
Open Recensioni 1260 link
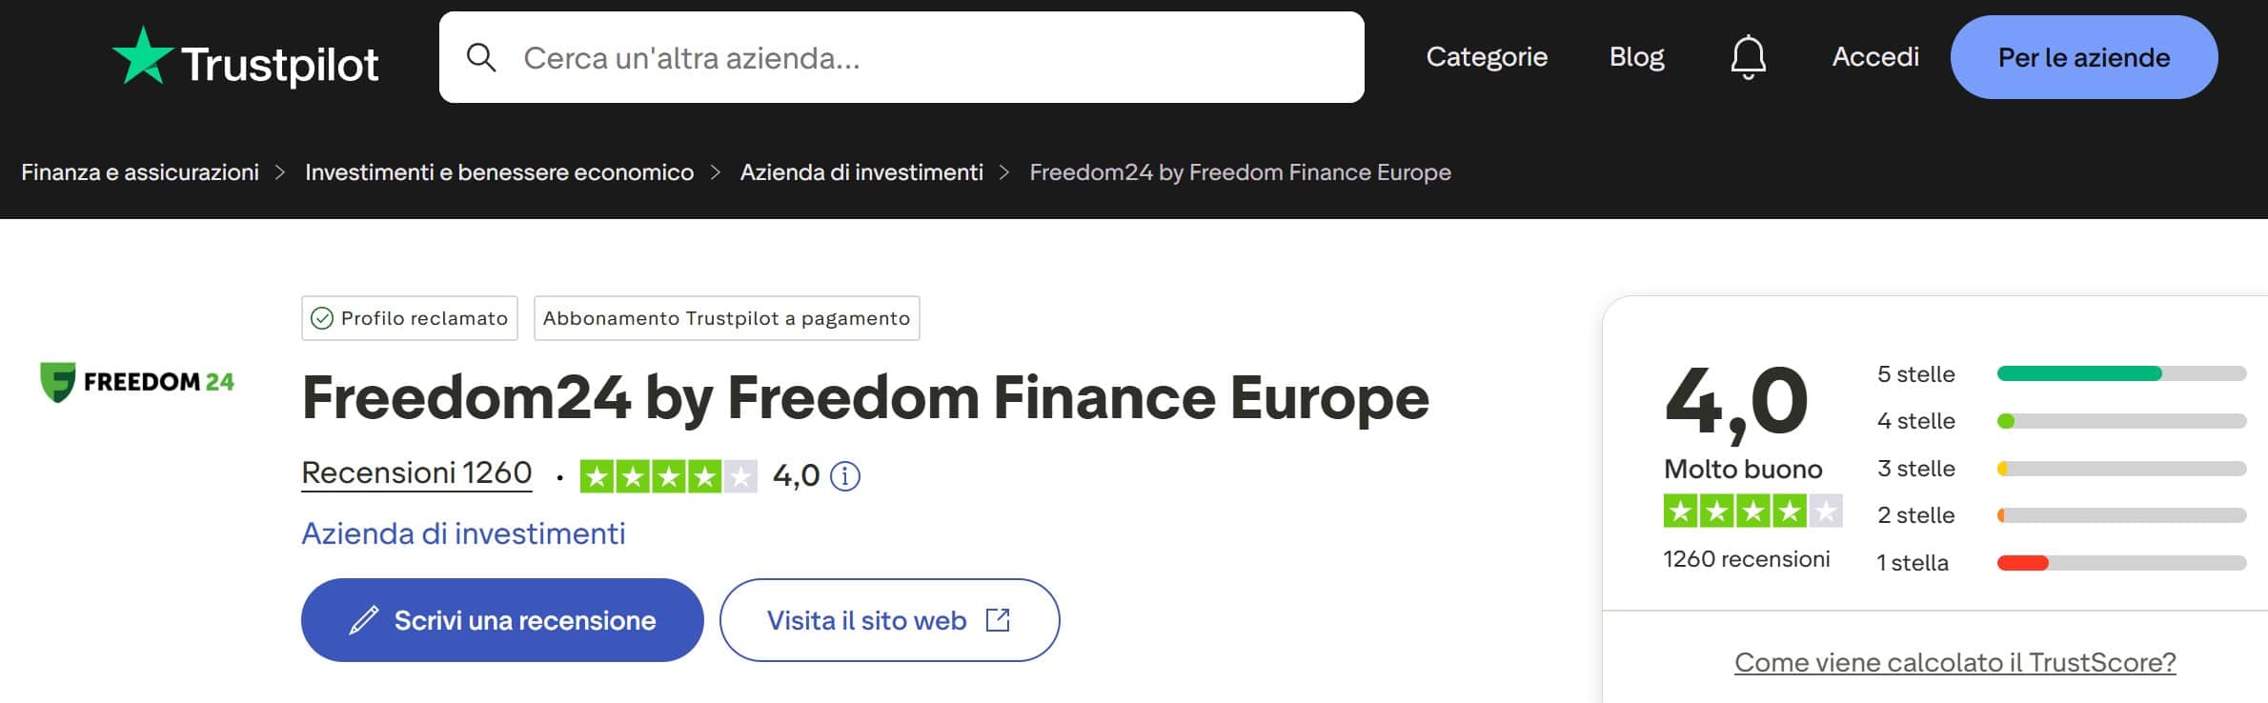[415, 472]
